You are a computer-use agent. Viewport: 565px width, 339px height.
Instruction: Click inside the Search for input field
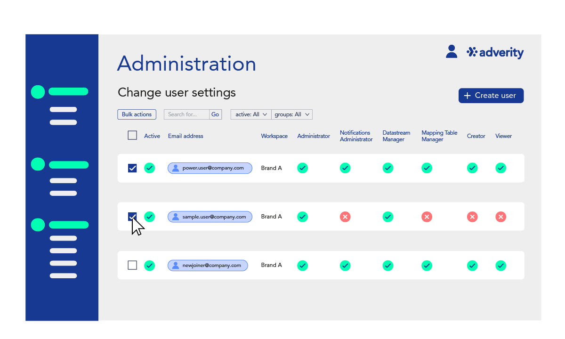[186, 114]
